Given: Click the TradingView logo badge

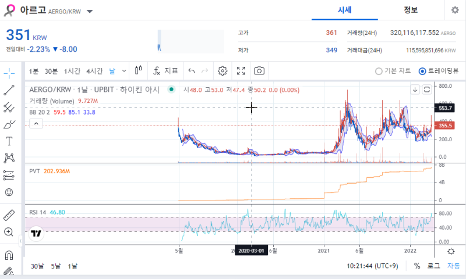Looking at the screenshot, I should 36,234.
